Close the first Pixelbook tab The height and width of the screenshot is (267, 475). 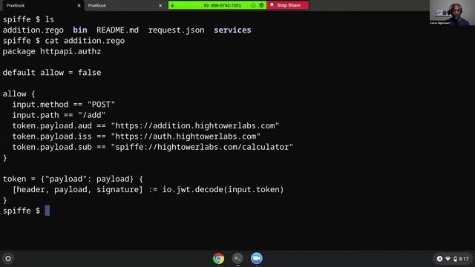(79, 5)
